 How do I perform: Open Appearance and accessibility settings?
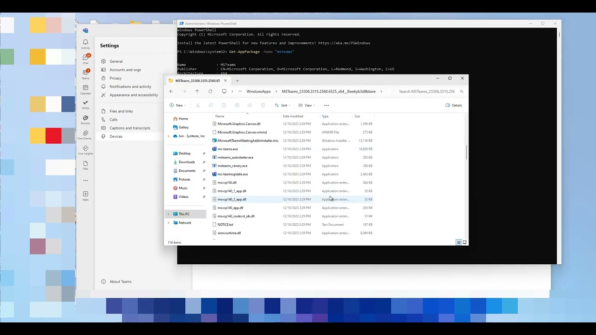point(133,95)
